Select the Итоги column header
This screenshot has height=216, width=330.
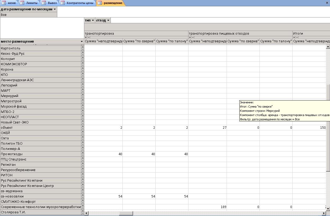(311, 34)
